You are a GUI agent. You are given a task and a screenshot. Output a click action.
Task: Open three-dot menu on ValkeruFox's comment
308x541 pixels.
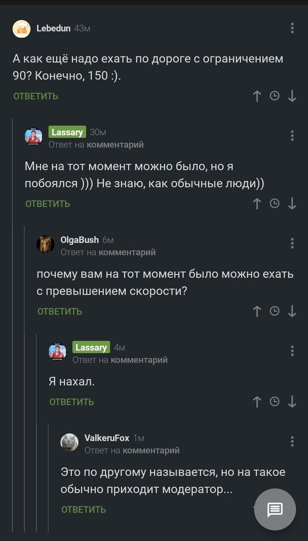point(292,441)
